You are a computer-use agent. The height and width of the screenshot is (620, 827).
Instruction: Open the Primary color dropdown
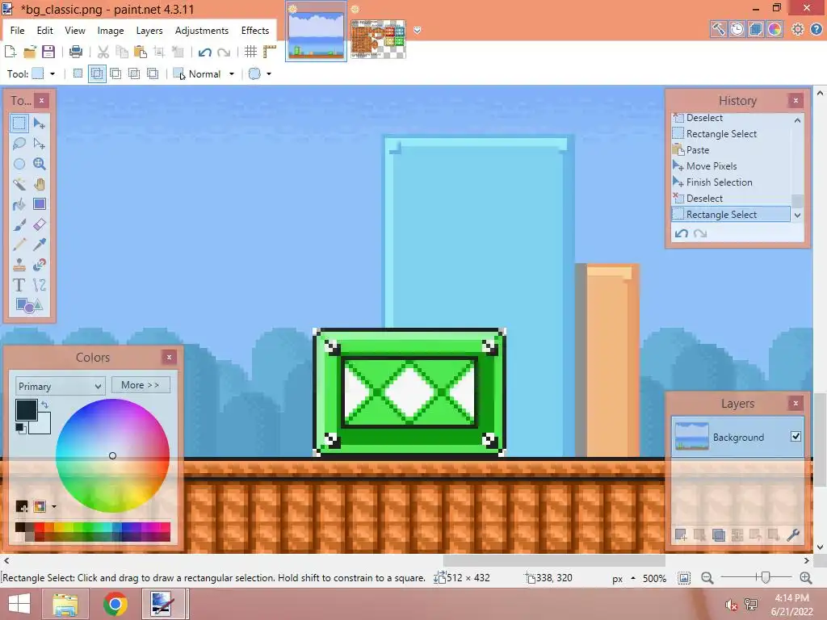(x=60, y=386)
